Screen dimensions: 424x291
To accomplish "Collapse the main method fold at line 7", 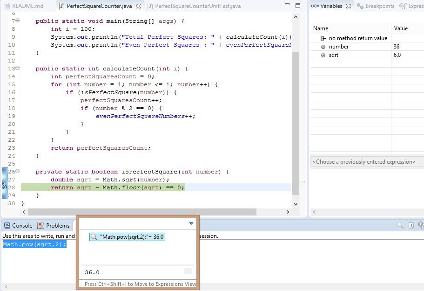I will [18, 21].
